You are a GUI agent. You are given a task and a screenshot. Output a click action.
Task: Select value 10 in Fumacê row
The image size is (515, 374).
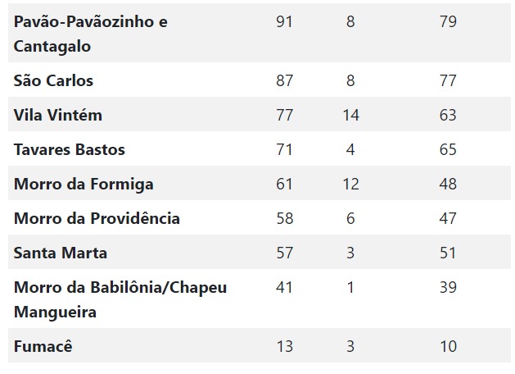click(448, 346)
